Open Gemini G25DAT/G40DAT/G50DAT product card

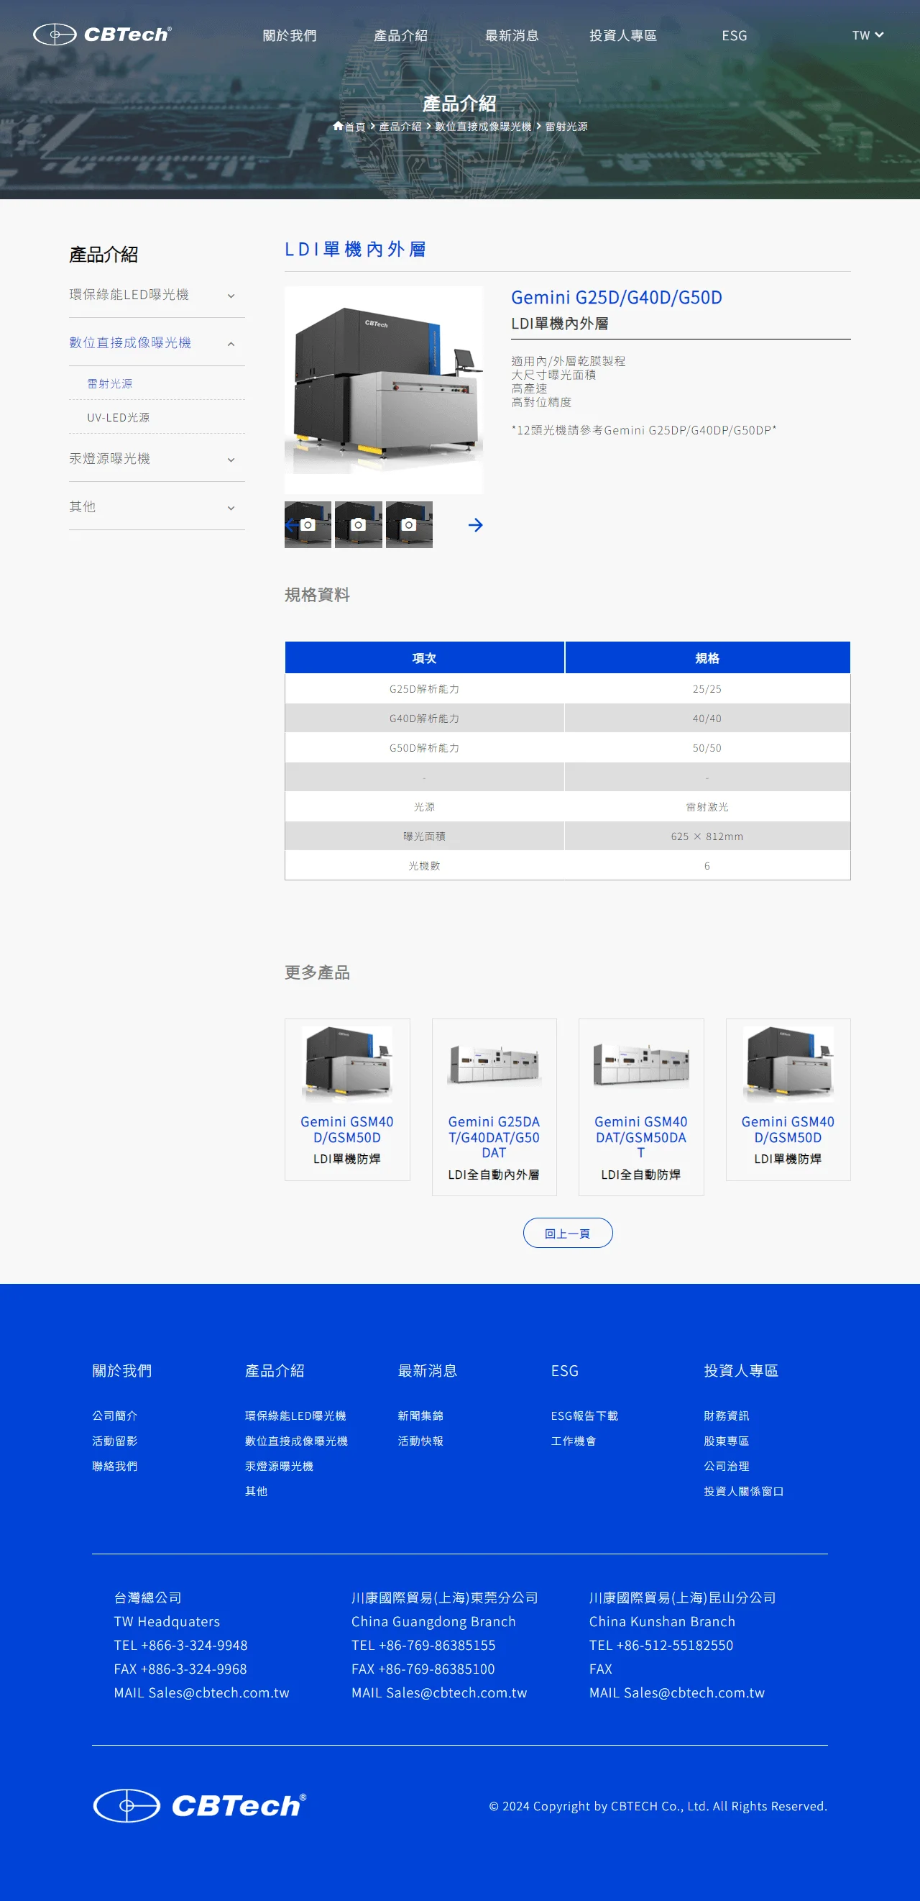tap(494, 1107)
